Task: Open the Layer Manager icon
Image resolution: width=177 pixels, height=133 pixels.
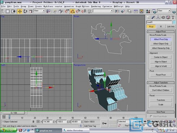Action: tap(129, 11)
